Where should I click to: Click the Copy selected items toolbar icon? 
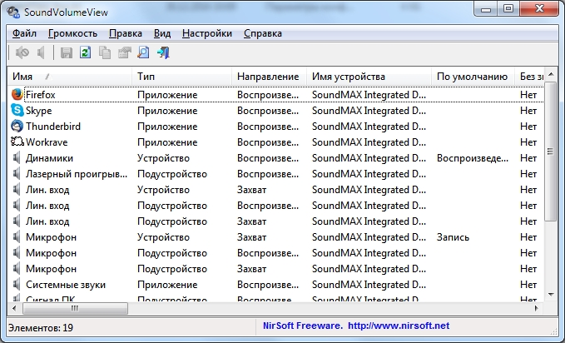(x=105, y=52)
